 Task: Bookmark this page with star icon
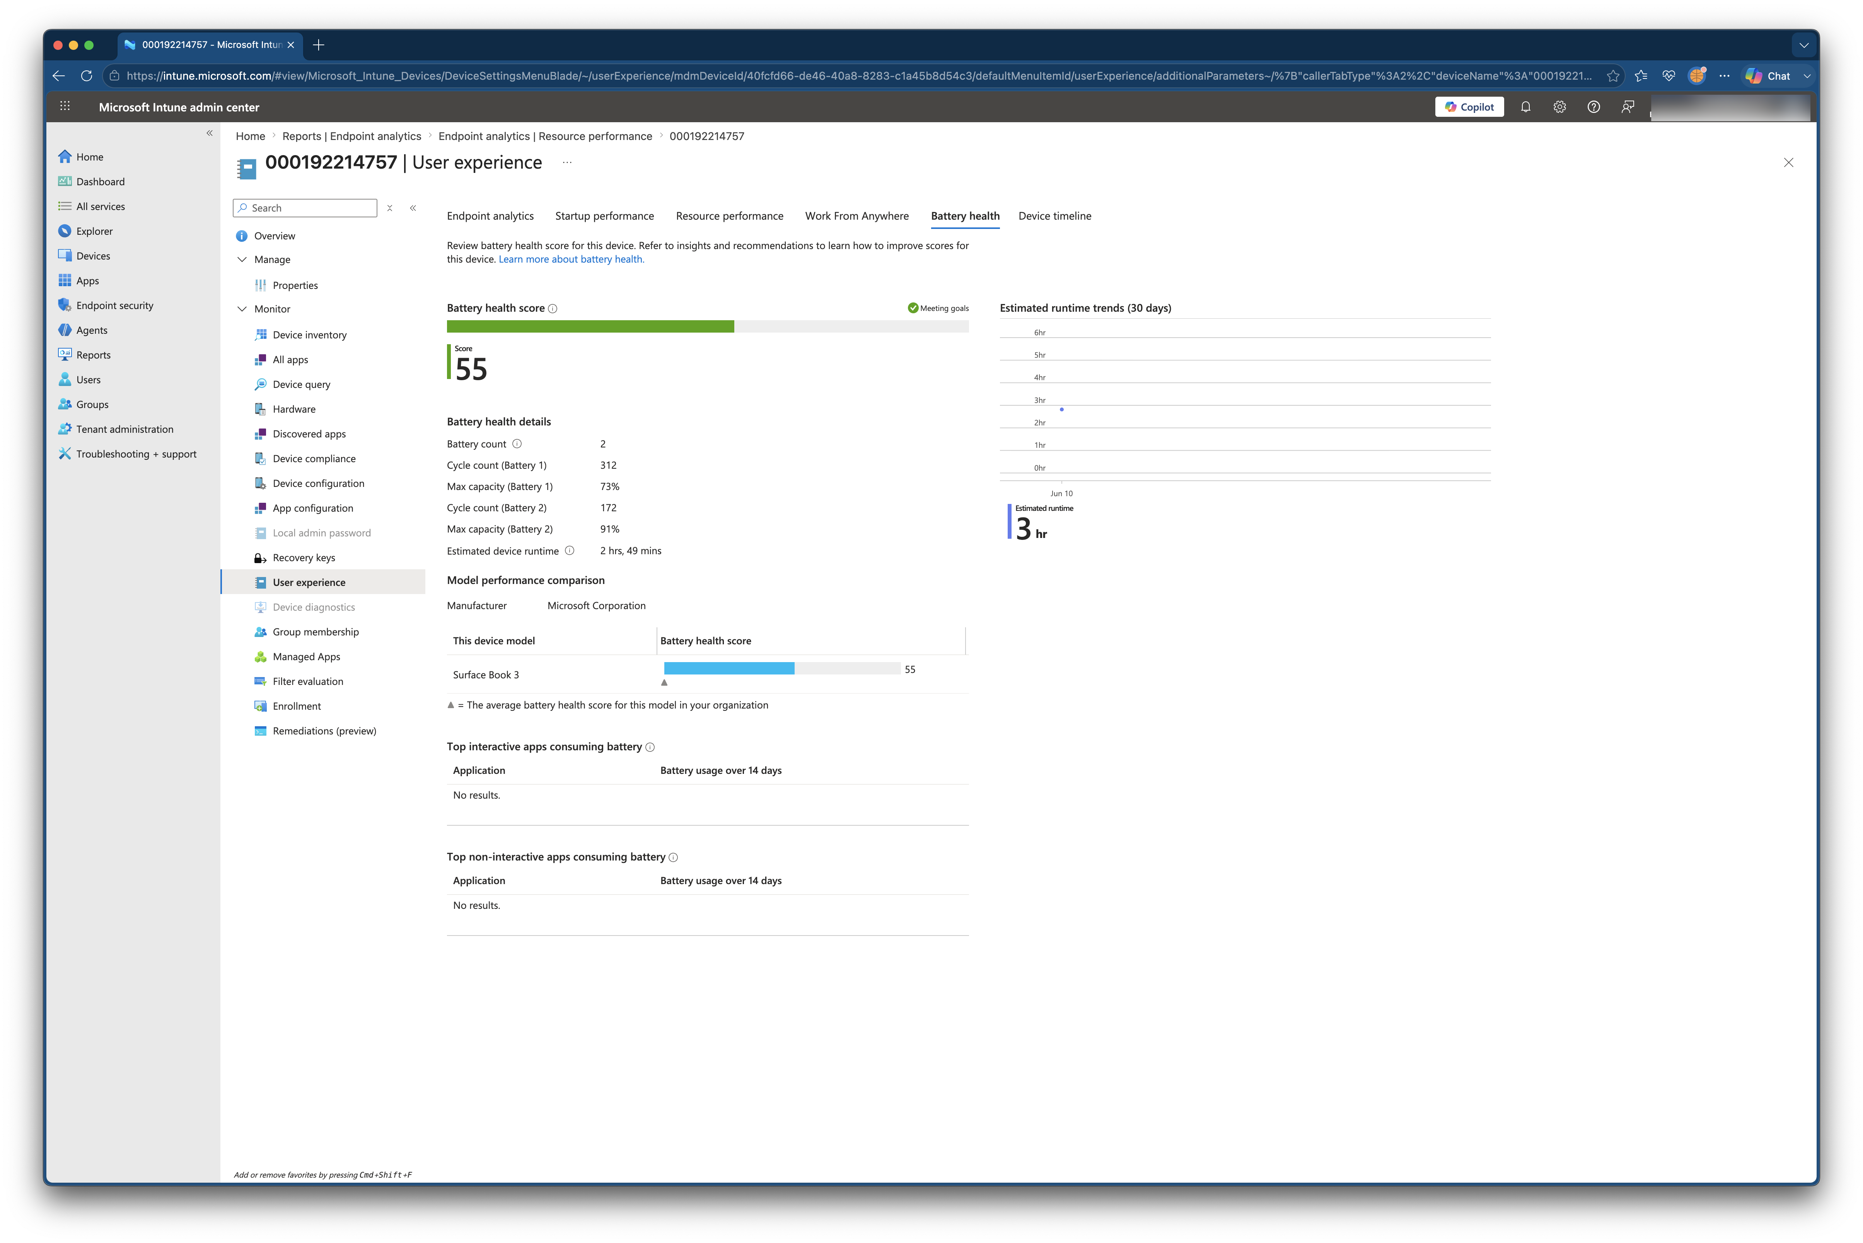pos(1612,76)
